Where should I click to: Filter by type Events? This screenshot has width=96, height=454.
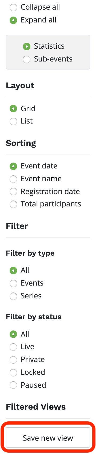click(13, 283)
